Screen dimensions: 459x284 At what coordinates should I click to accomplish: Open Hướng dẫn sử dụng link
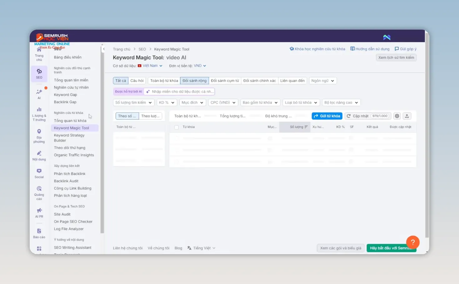(370, 49)
